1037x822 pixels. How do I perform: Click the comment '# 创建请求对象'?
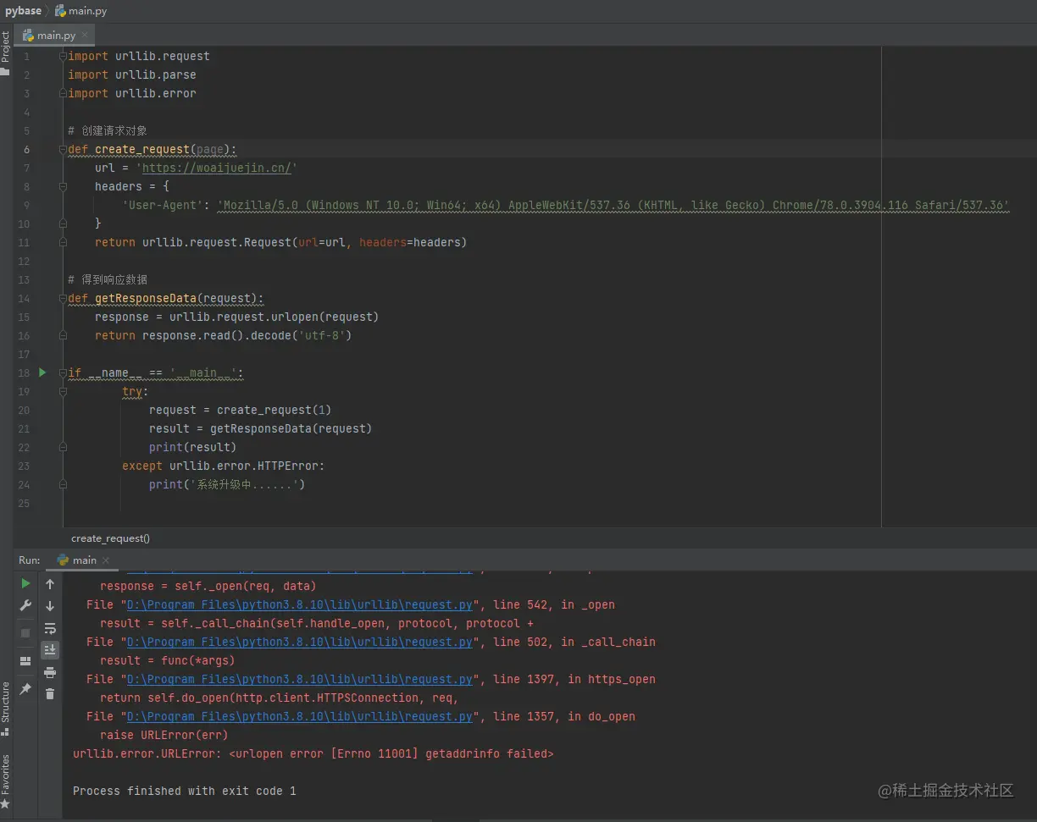point(108,130)
